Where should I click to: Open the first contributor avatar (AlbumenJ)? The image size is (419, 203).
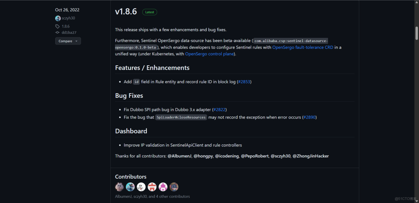pyautogui.click(x=119, y=187)
